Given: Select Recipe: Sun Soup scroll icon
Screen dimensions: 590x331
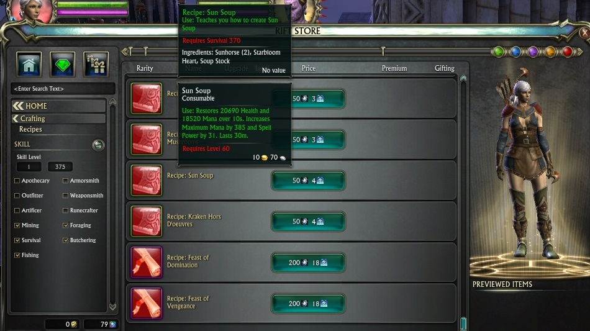Looking at the screenshot, I should click(x=147, y=181).
